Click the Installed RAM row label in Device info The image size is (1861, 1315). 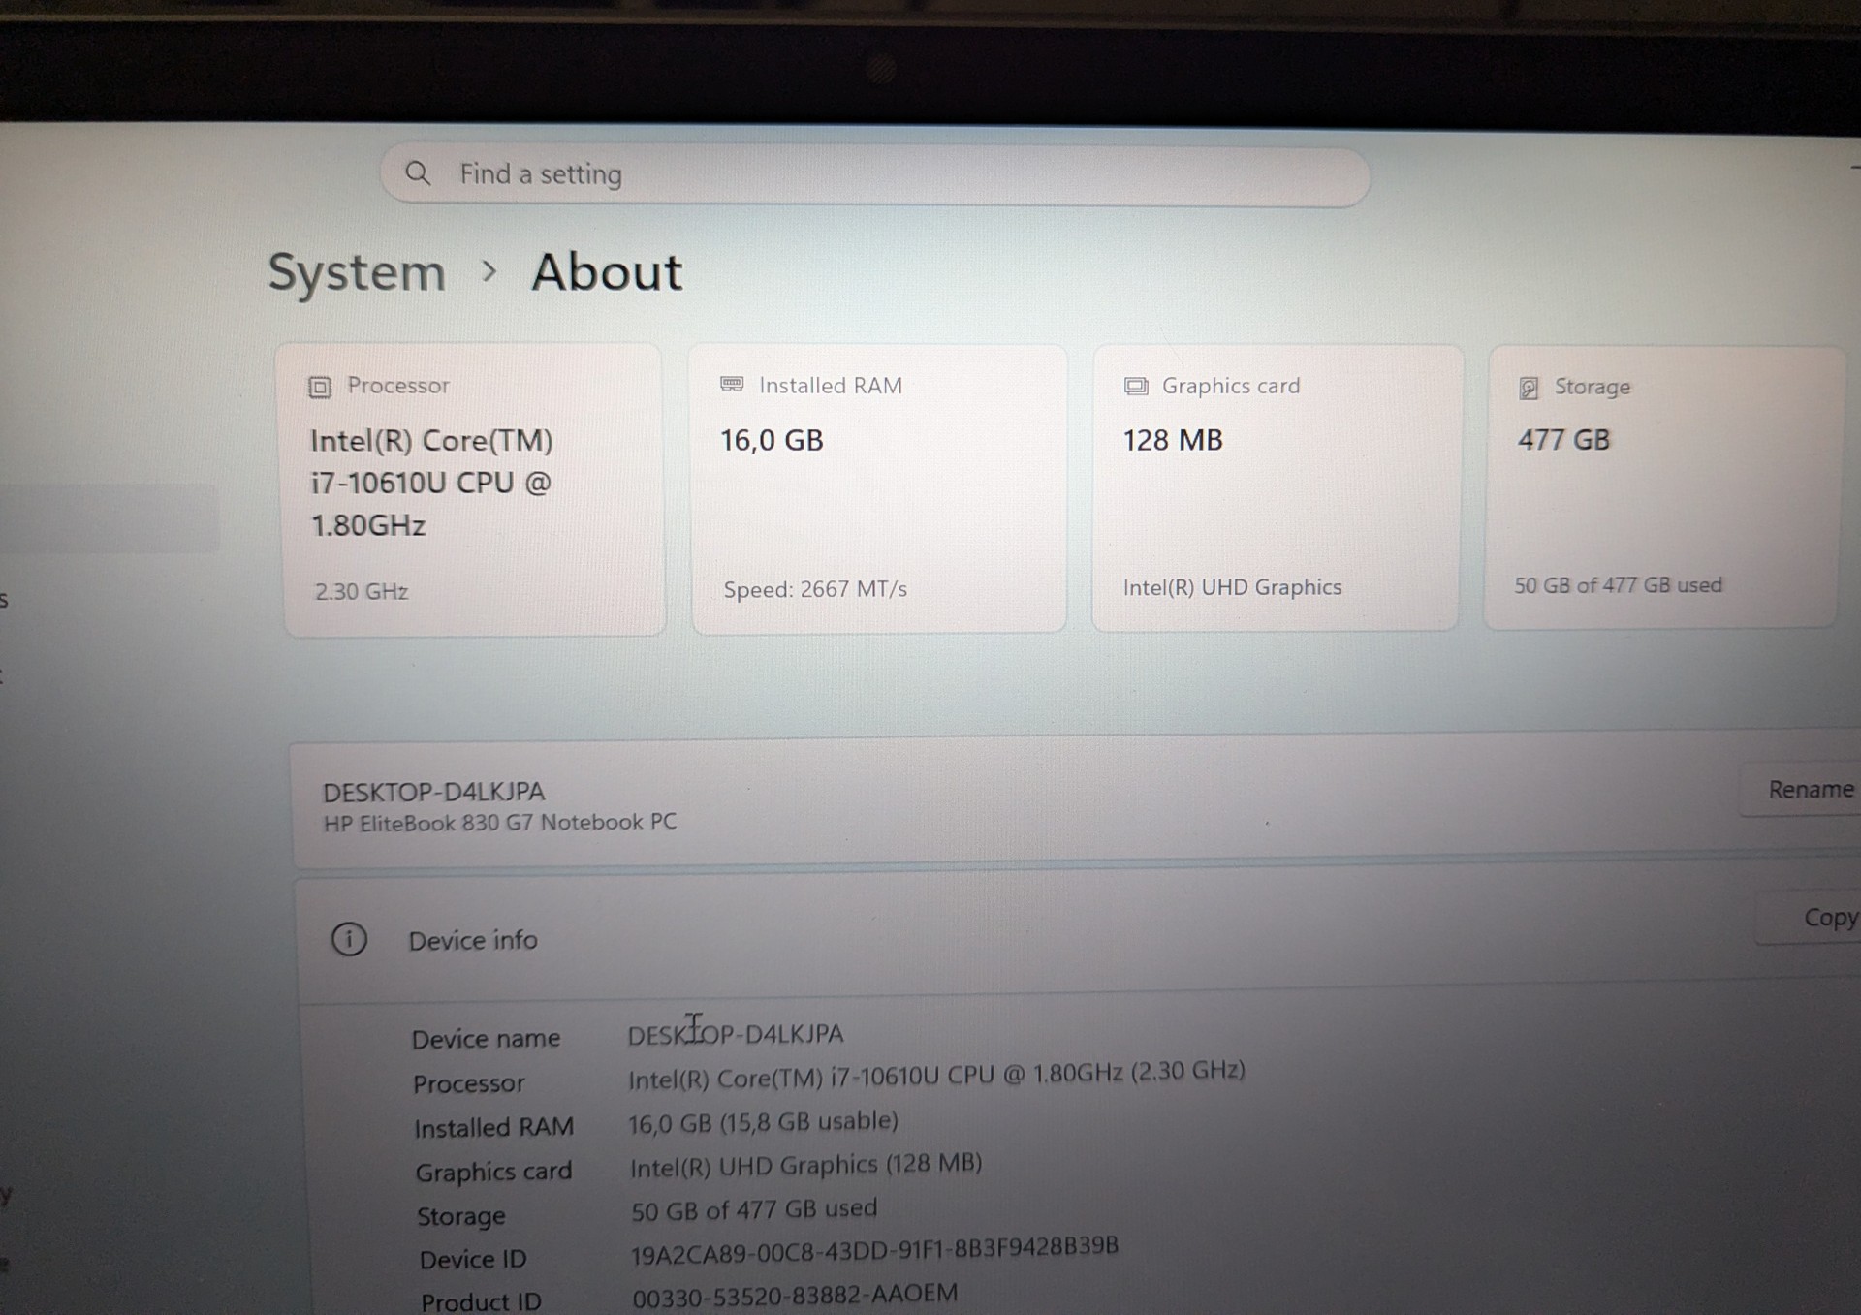[x=493, y=1128]
